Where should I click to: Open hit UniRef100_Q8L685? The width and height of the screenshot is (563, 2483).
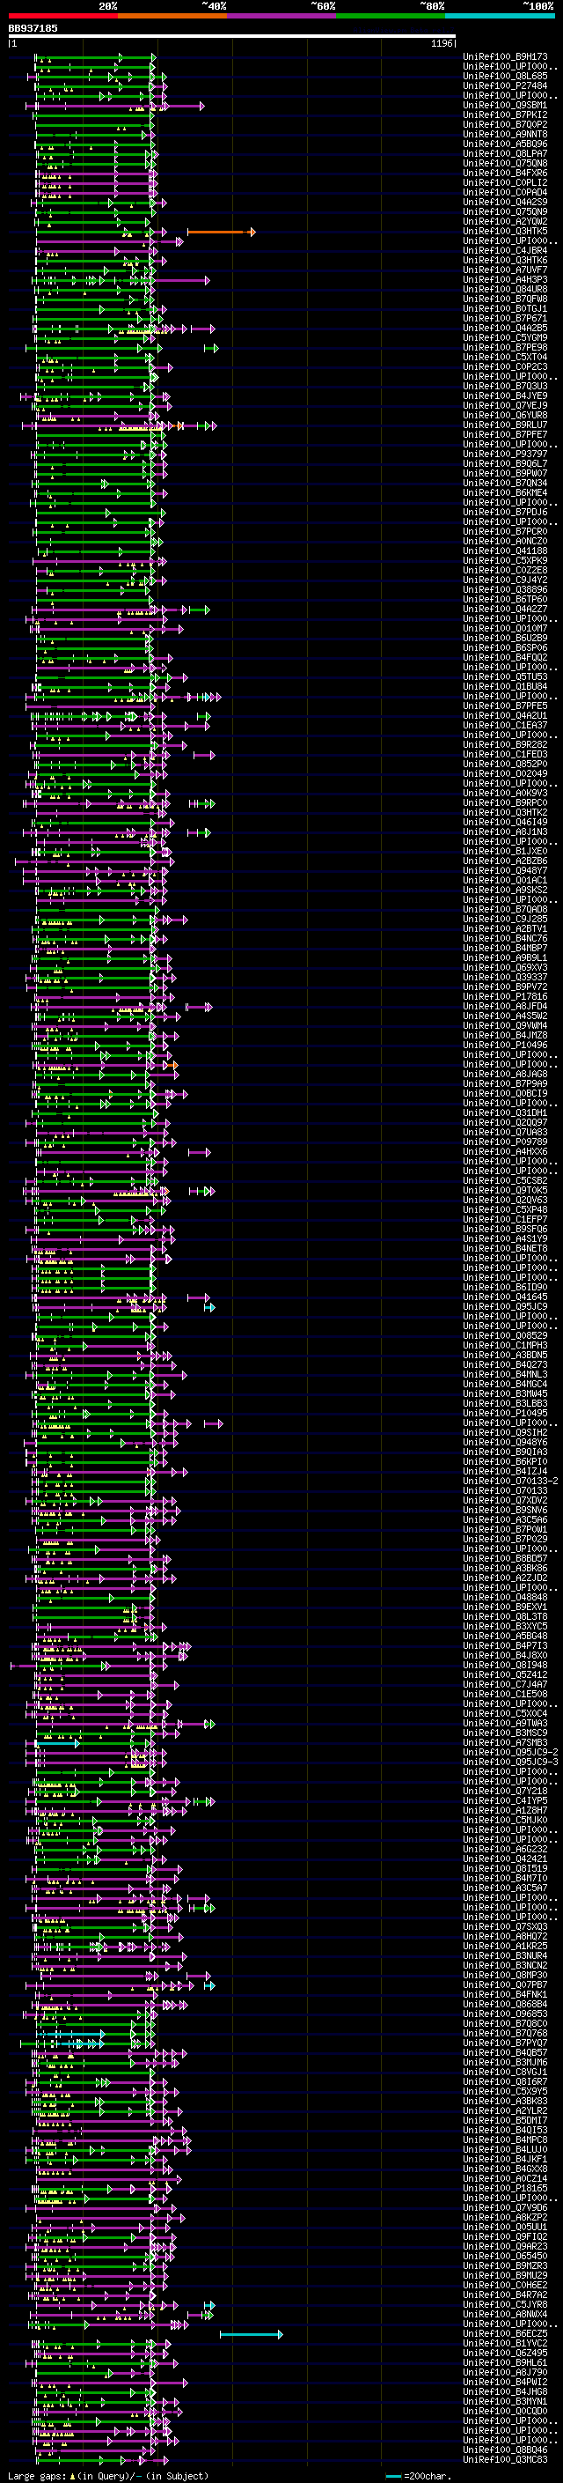505,76
